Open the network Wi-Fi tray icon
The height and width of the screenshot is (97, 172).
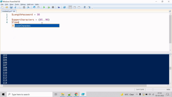point(153,94)
